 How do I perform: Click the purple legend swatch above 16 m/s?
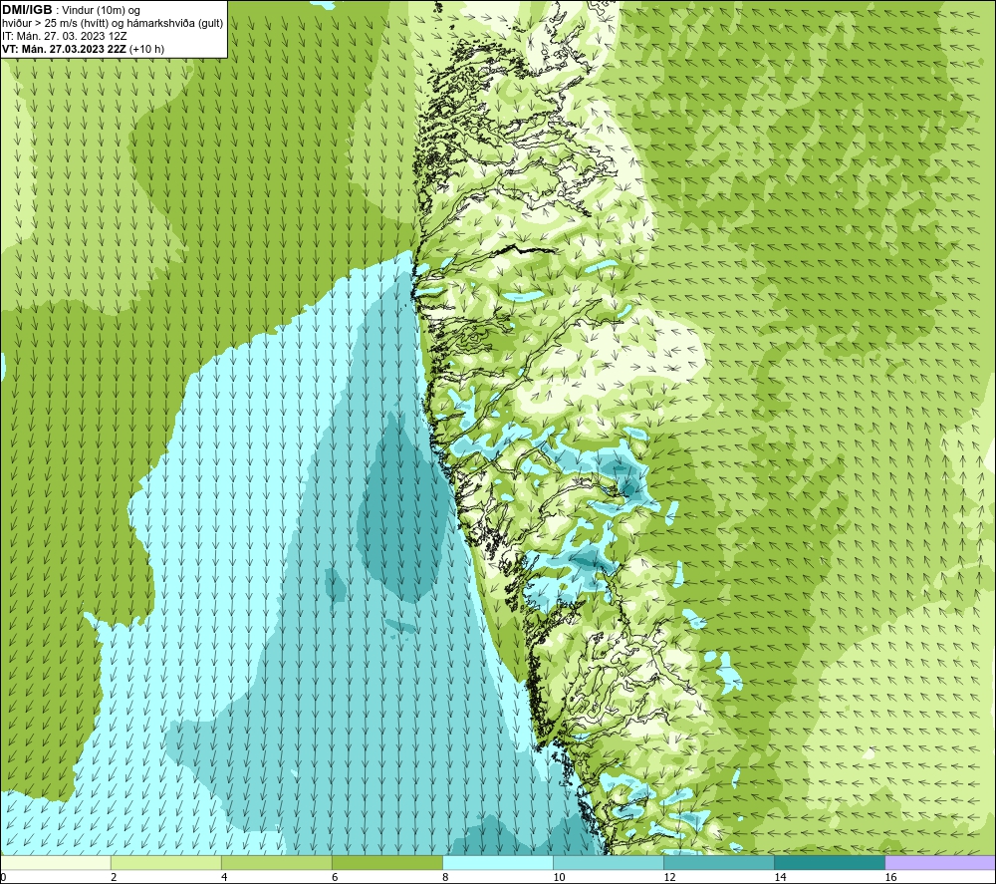(940, 862)
